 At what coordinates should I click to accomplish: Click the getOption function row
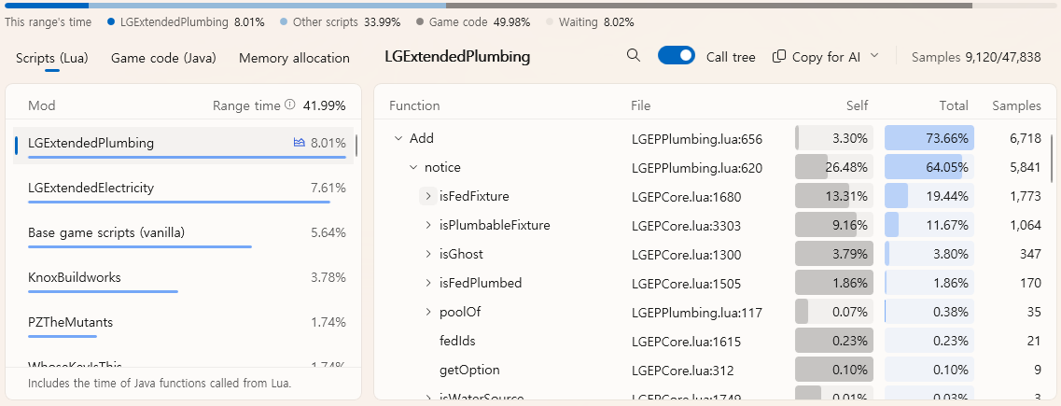click(x=714, y=371)
